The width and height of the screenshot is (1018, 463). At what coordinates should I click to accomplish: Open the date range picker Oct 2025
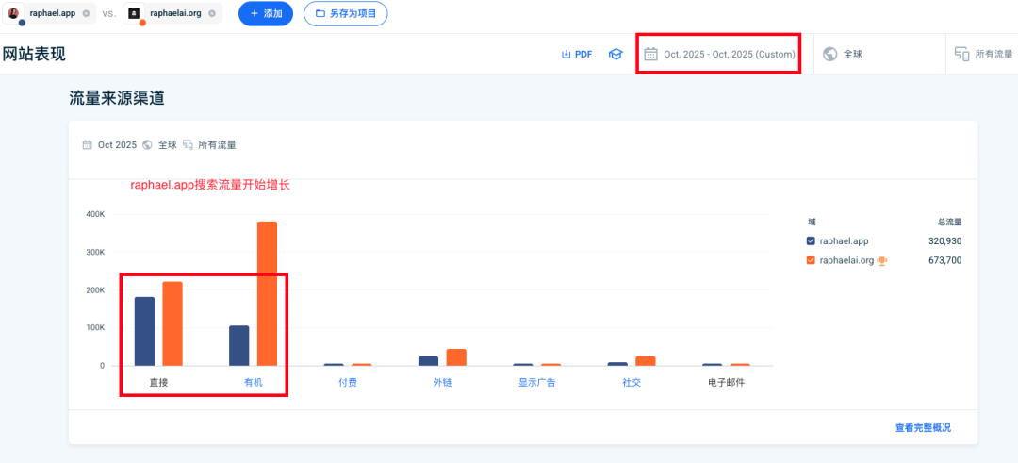[x=718, y=54]
